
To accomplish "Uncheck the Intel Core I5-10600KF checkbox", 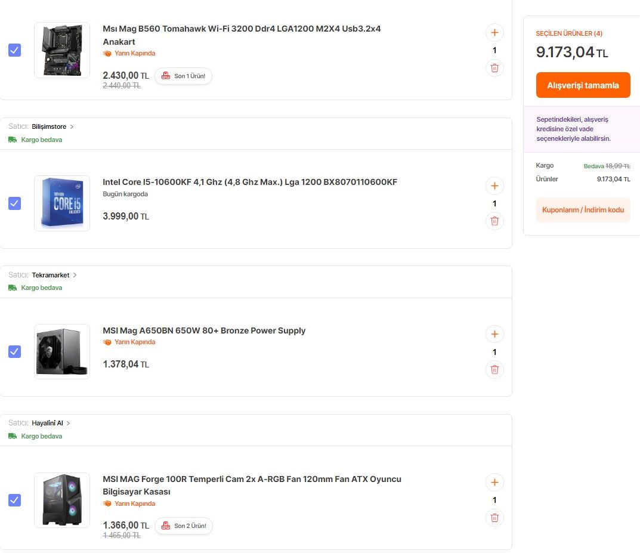I will click(15, 203).
